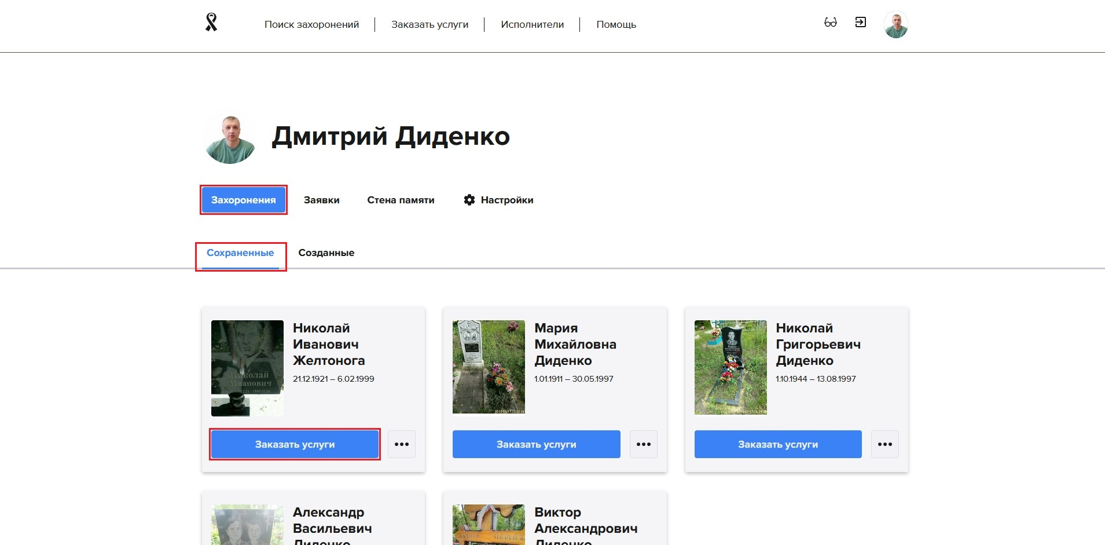Screen dimensions: 1105x545
Task: Open the Помощь menu item
Action: 616,24
